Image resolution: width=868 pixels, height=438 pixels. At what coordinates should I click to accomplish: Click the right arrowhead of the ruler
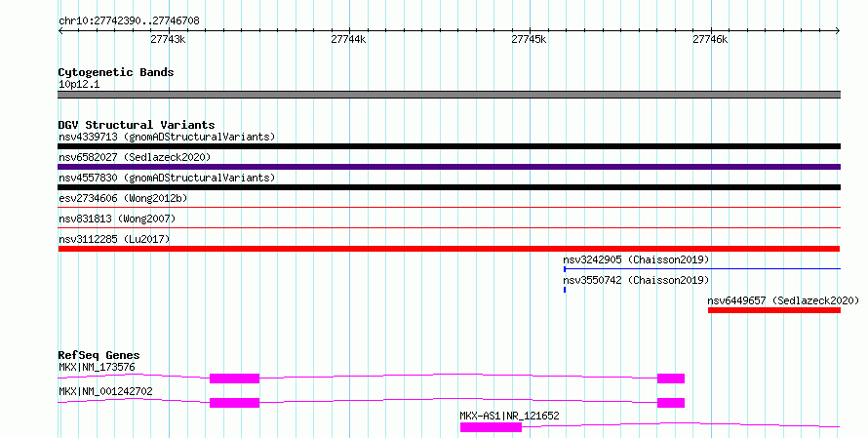(838, 30)
